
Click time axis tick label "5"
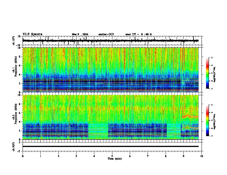tap(112, 156)
